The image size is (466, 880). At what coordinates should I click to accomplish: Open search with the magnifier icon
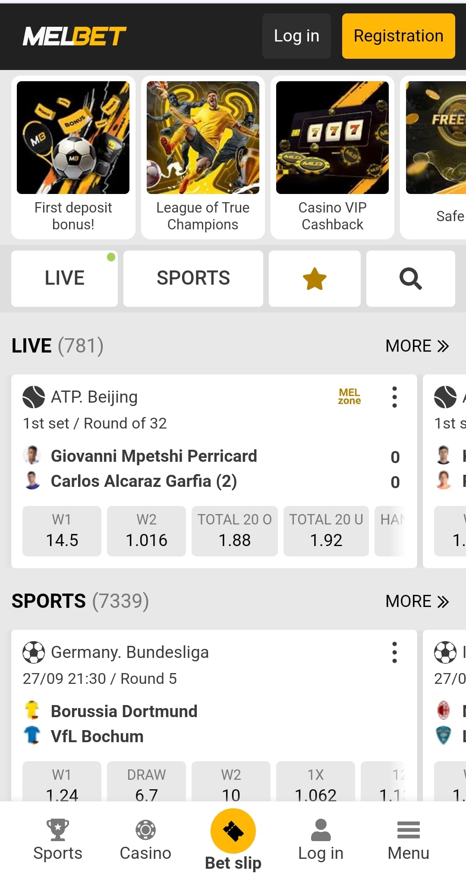(410, 279)
